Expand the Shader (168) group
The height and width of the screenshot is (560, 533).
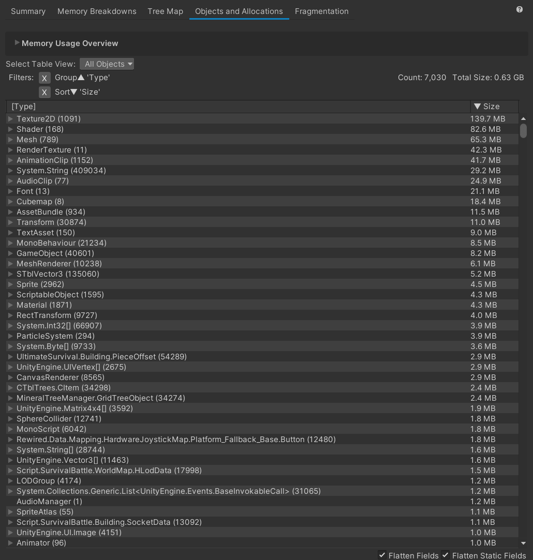coord(10,129)
